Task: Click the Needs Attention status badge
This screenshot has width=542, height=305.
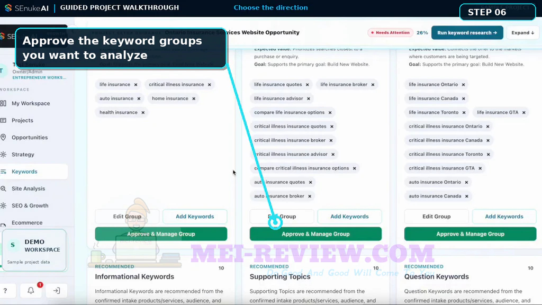Action: tap(390, 33)
